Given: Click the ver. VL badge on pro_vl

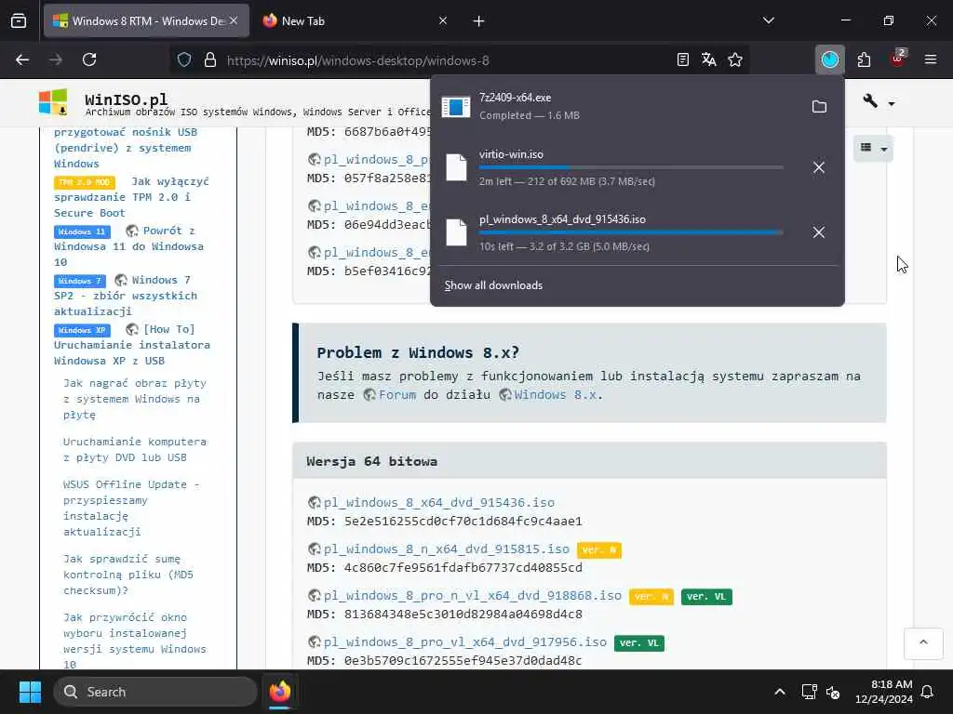Looking at the screenshot, I should 638,643.
